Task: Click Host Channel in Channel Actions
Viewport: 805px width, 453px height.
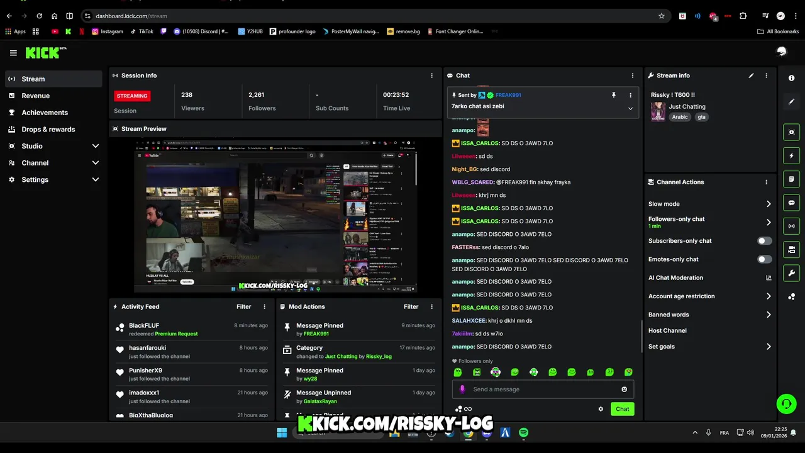Action: [x=667, y=331]
